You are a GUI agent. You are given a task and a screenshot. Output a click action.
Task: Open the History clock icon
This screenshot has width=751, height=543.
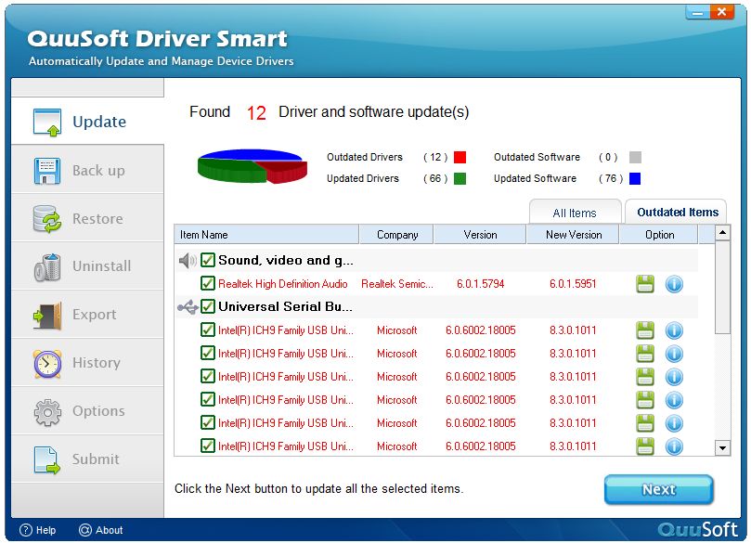(47, 364)
